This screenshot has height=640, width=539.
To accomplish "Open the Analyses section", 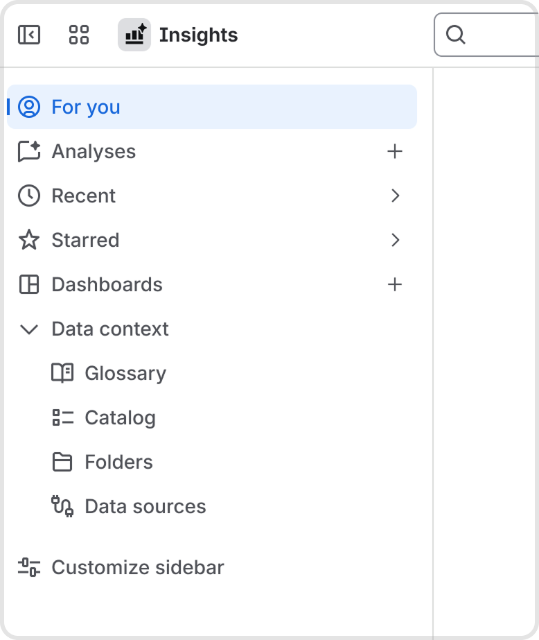I will (x=94, y=151).
